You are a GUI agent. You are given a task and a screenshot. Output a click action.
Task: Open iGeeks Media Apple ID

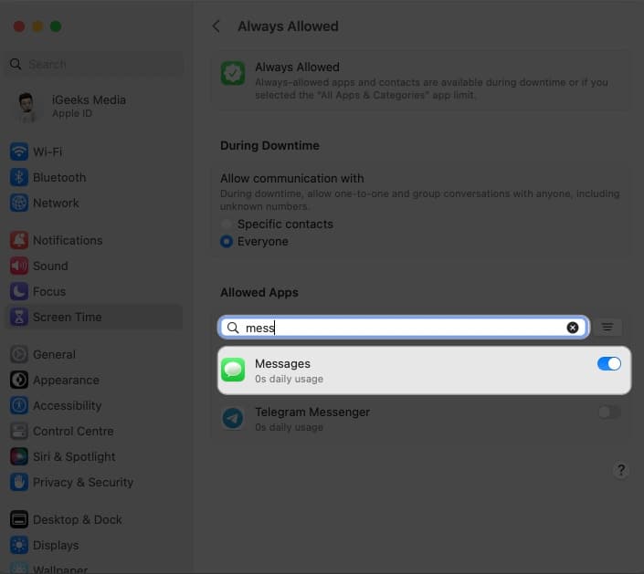[x=89, y=106]
